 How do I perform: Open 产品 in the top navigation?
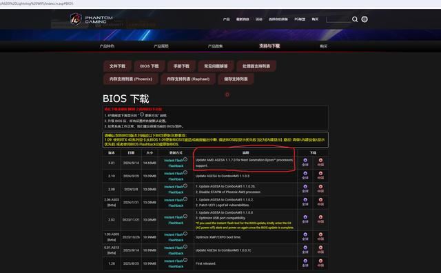pos(226,19)
